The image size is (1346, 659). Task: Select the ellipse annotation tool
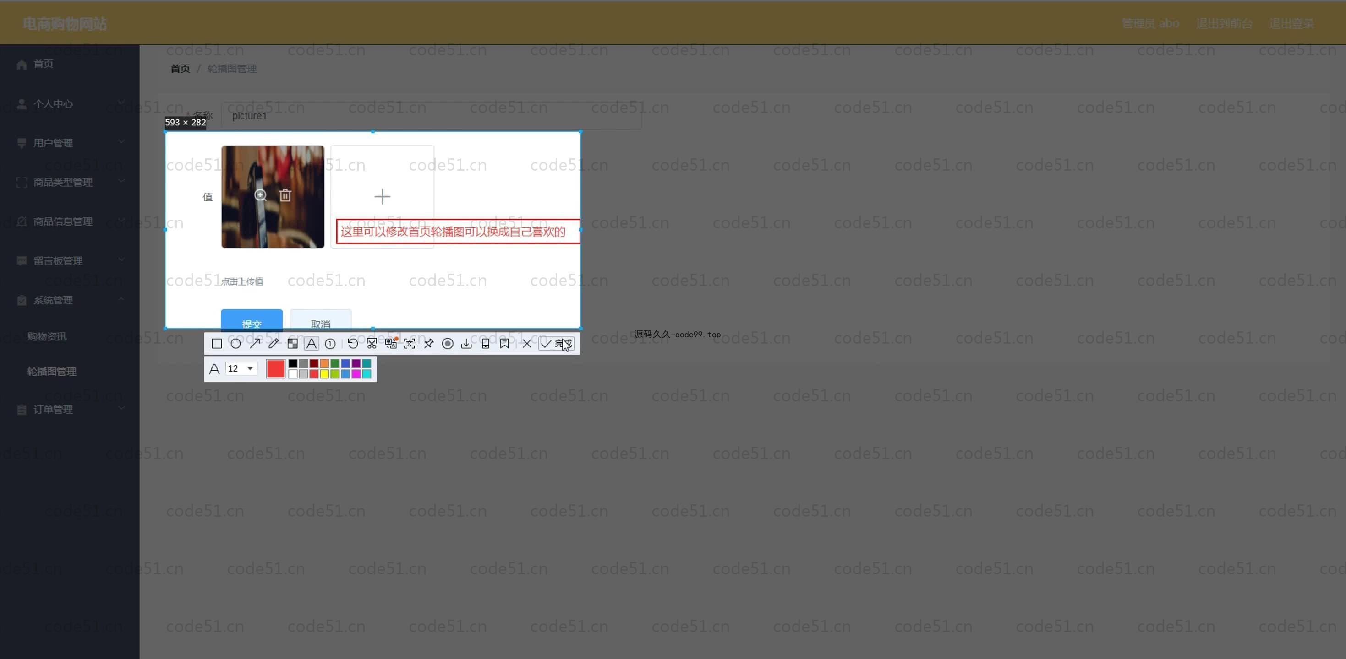point(235,343)
